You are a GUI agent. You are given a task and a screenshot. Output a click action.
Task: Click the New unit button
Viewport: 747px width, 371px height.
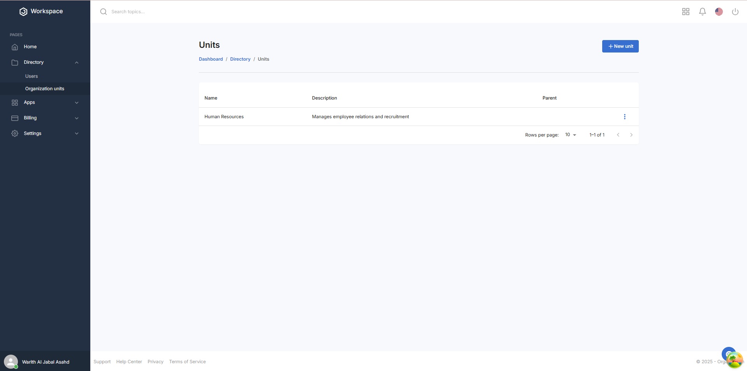pyautogui.click(x=620, y=46)
